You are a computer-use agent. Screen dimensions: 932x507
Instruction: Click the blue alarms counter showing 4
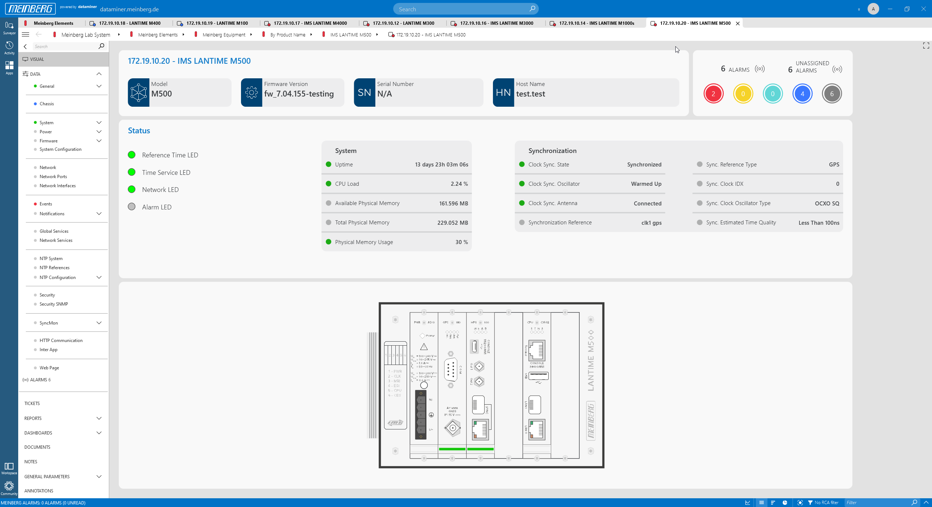[x=802, y=94]
